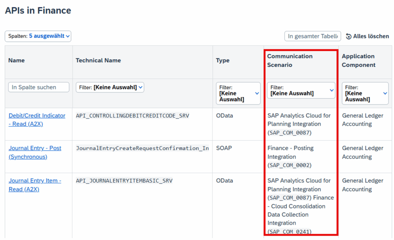This screenshot has height=240, width=394.
Task: Click the API_CONTROLLINGDEBITCREDITCODE_SRV technical name
Action: coord(132,116)
